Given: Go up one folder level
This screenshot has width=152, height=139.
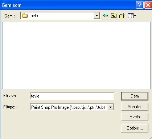Looking at the screenshot, I should click(x=114, y=16).
